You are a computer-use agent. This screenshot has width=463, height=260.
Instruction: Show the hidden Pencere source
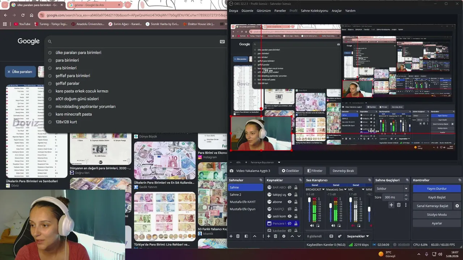pyautogui.click(x=290, y=224)
